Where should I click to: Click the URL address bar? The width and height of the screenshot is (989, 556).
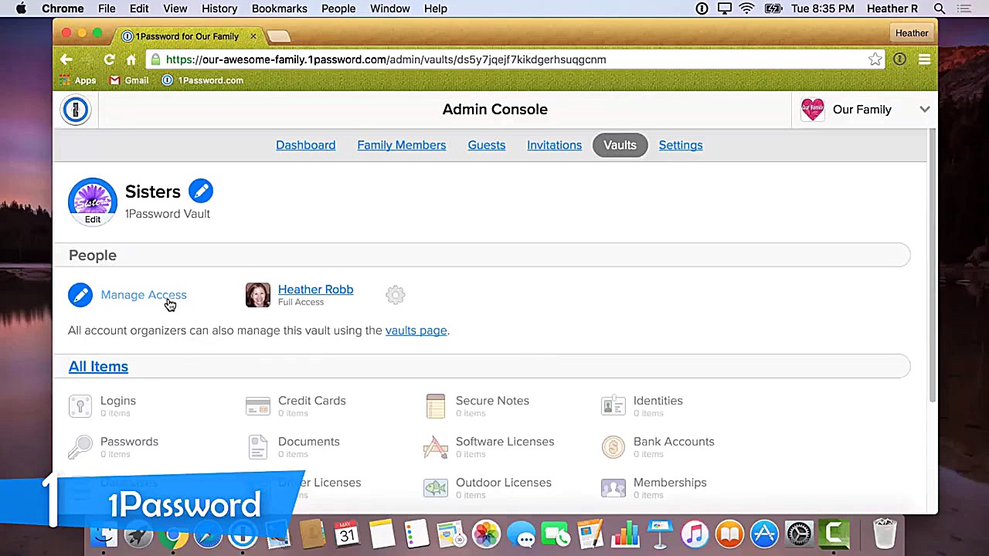(x=516, y=59)
